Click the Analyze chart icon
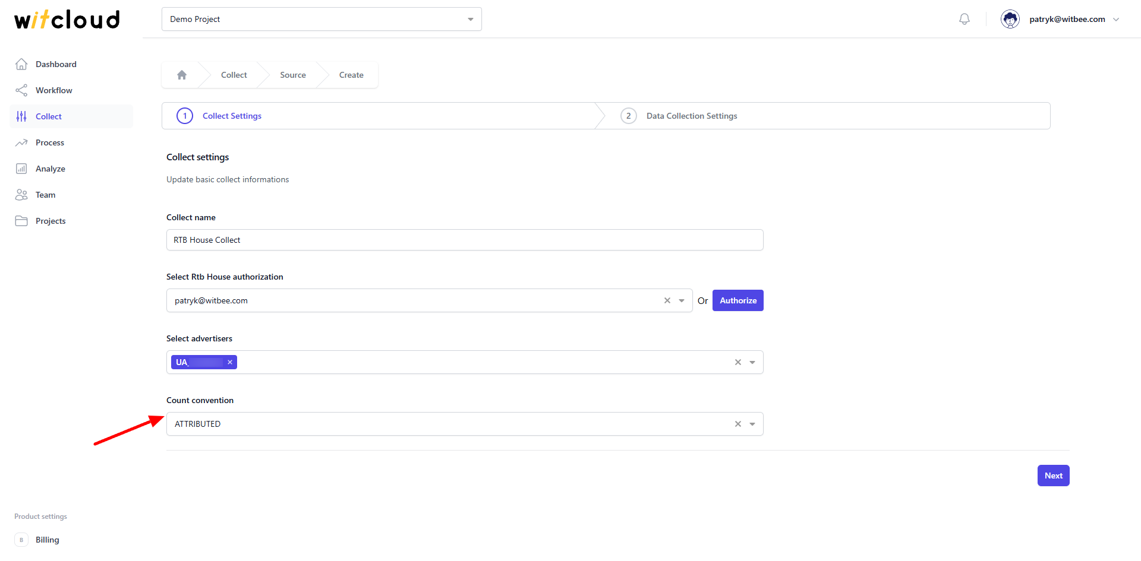The width and height of the screenshot is (1141, 561). [21, 169]
